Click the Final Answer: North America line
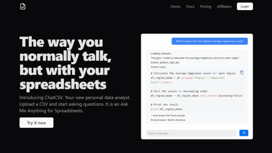 pyautogui.click(x=168, y=120)
